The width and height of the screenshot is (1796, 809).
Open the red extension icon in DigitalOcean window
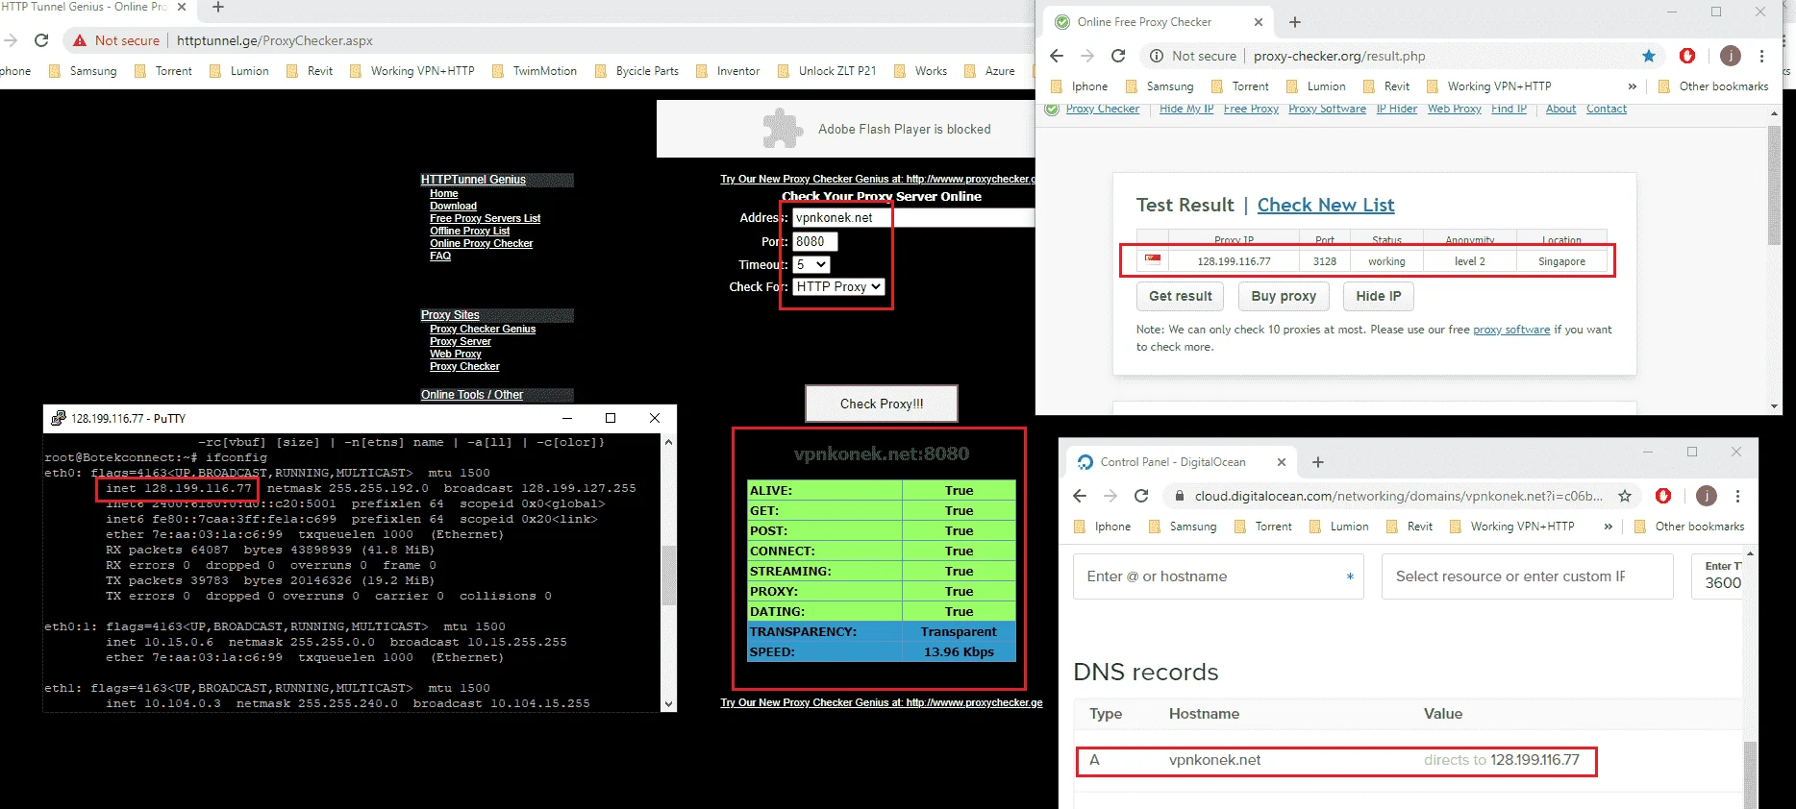click(1663, 496)
